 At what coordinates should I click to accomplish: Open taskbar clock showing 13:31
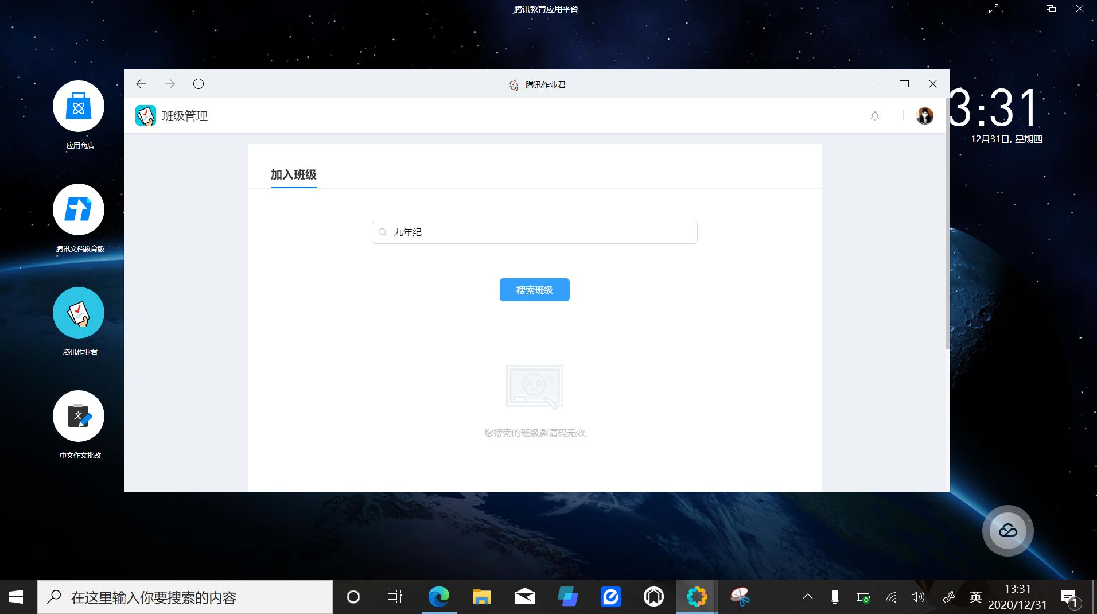(1017, 597)
